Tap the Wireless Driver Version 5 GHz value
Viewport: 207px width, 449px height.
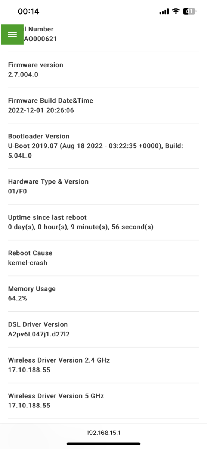pyautogui.click(x=29, y=406)
